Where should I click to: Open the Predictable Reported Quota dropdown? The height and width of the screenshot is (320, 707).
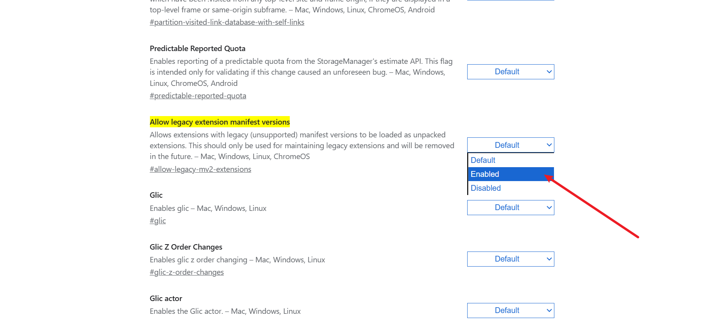tap(510, 72)
